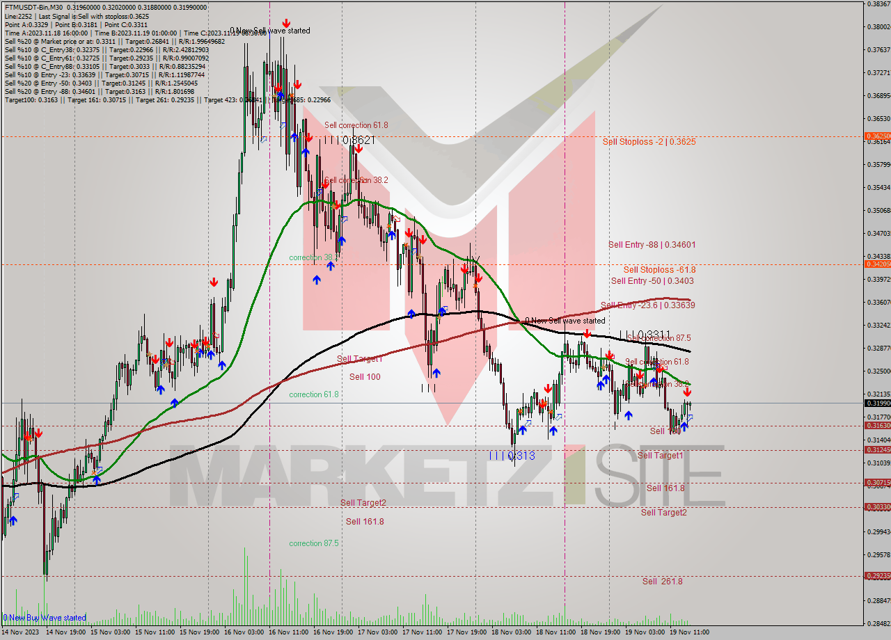Click the '19 Nov 11:00' time axis label
The width and height of the screenshot is (891, 640).
[x=689, y=632]
